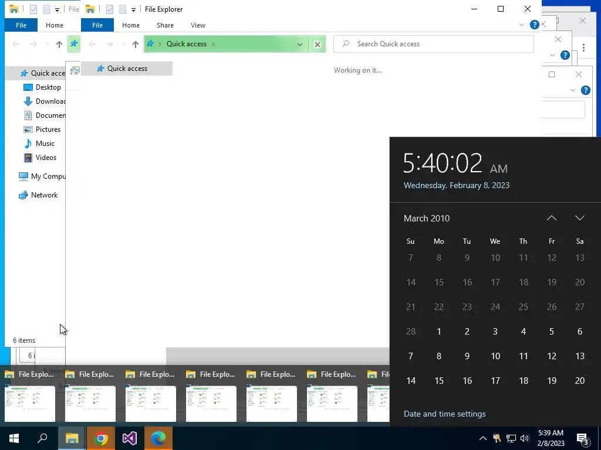Click the Properties checkmark icon beside File Explorer title

[110, 9]
